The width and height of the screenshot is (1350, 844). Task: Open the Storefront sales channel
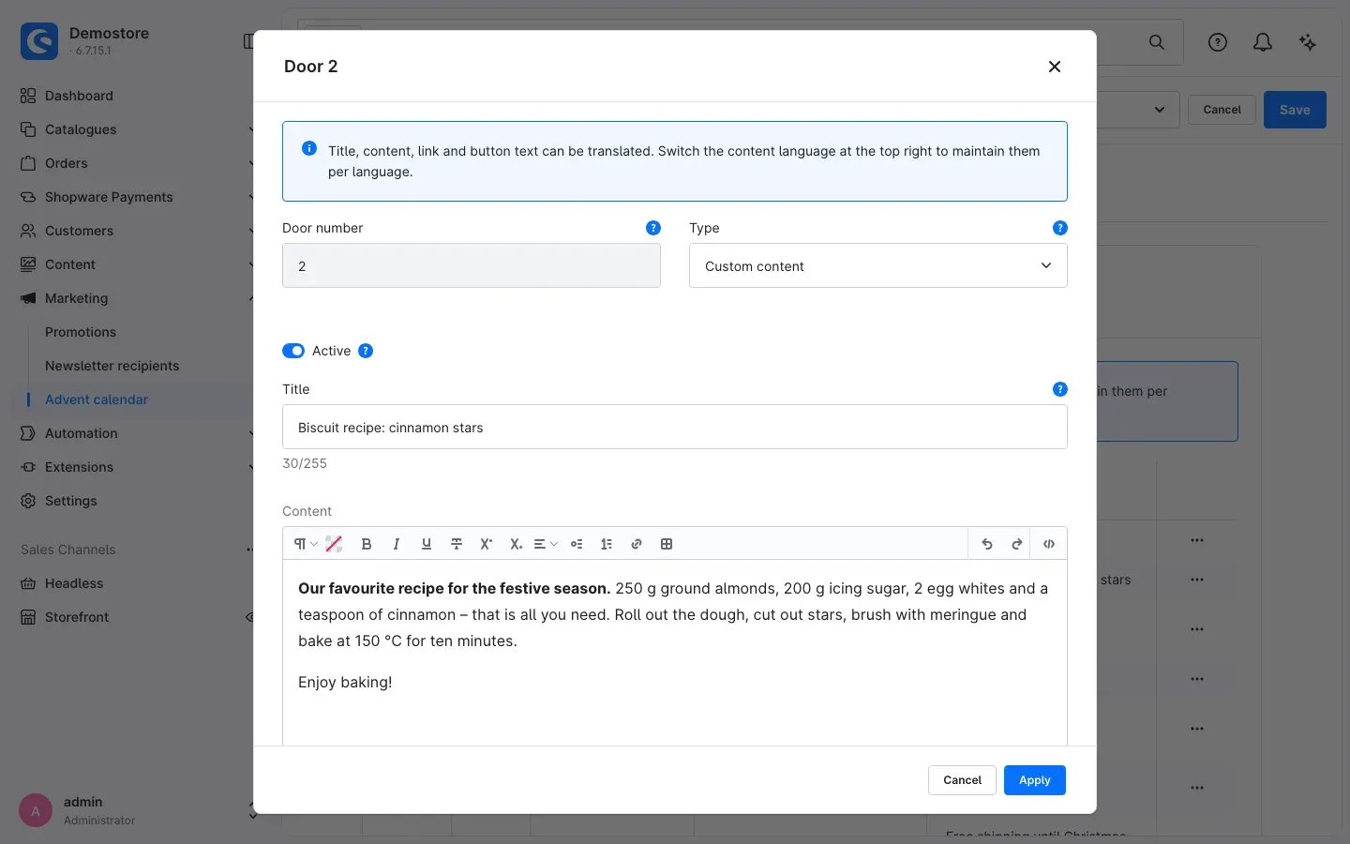click(77, 617)
